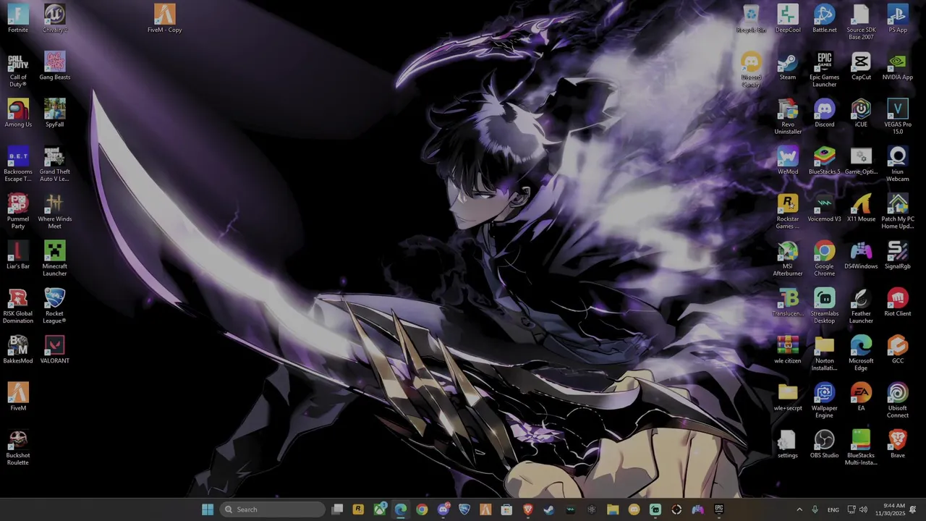The image size is (926, 521).
Task: Open the Microsoft Edge desktop icon
Action: (x=861, y=352)
